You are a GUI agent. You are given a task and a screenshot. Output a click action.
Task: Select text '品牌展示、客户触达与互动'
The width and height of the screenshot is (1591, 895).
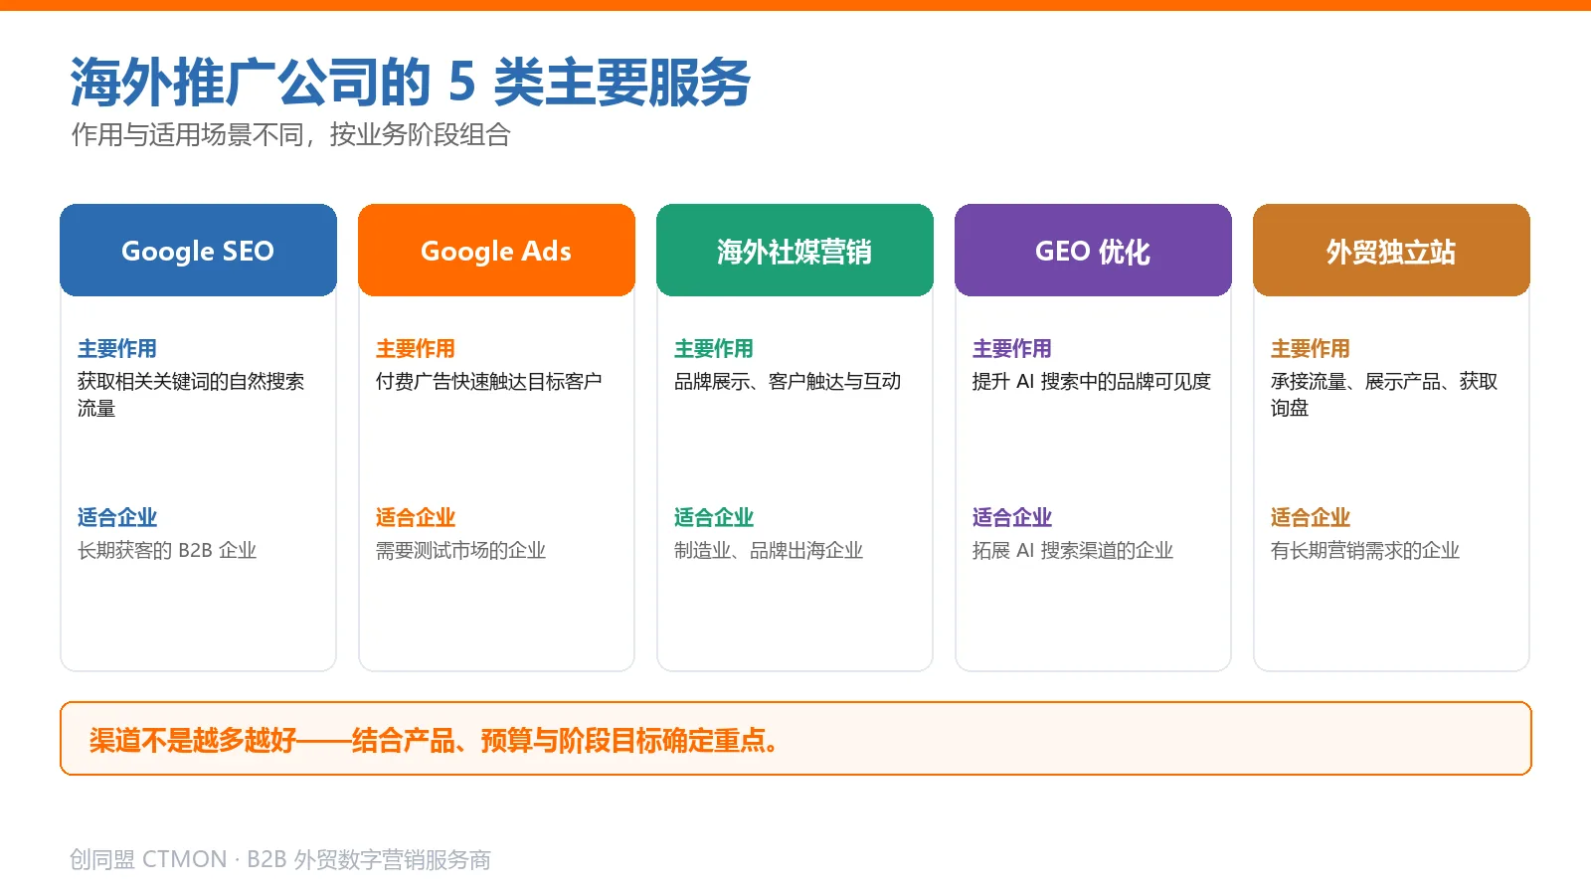click(788, 382)
